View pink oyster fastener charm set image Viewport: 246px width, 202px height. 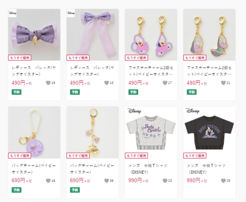[x=151, y=35]
